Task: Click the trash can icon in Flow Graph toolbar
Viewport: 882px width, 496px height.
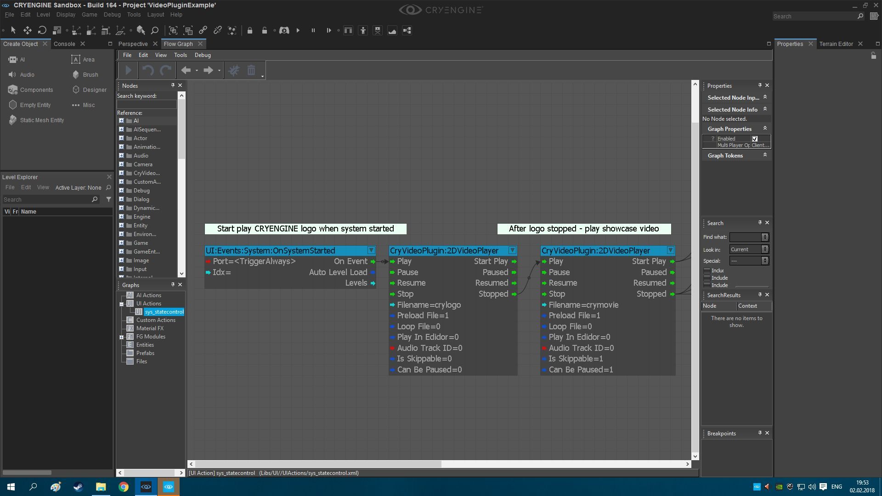Action: pyautogui.click(x=251, y=70)
